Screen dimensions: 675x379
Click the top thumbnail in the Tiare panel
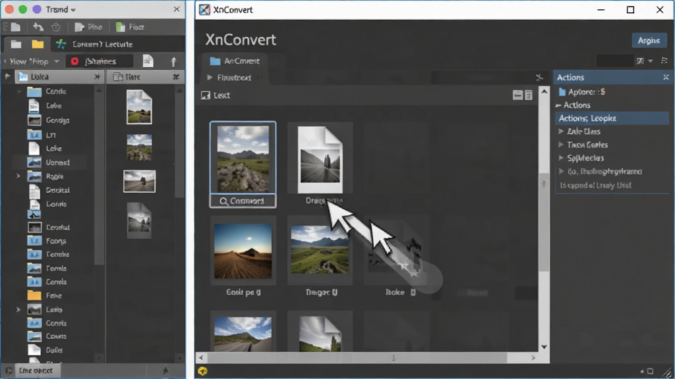(139, 107)
